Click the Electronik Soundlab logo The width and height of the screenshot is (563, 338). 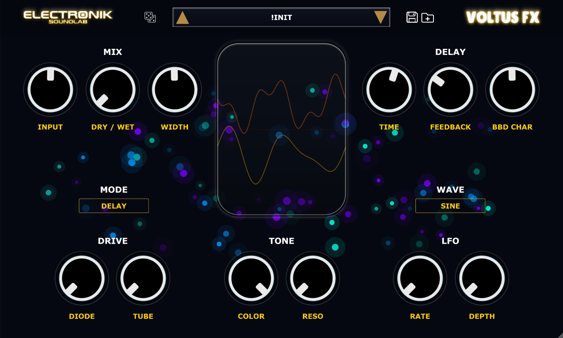(68, 17)
